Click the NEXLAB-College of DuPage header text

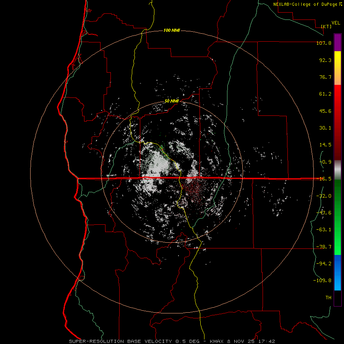[x=305, y=4]
